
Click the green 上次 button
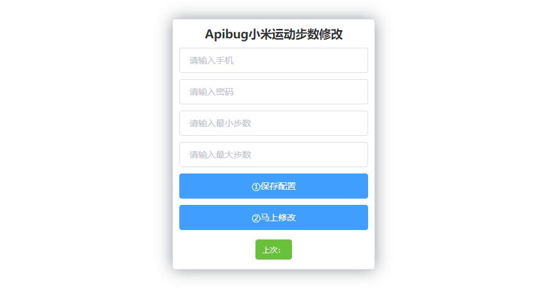274,250
